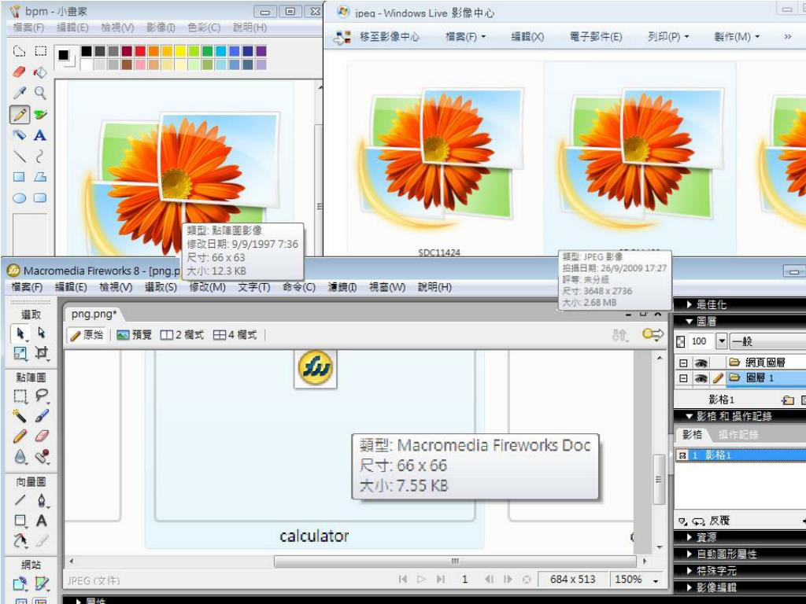
Task: Choose the Airbrush tool in Paint
Action: 19,135
